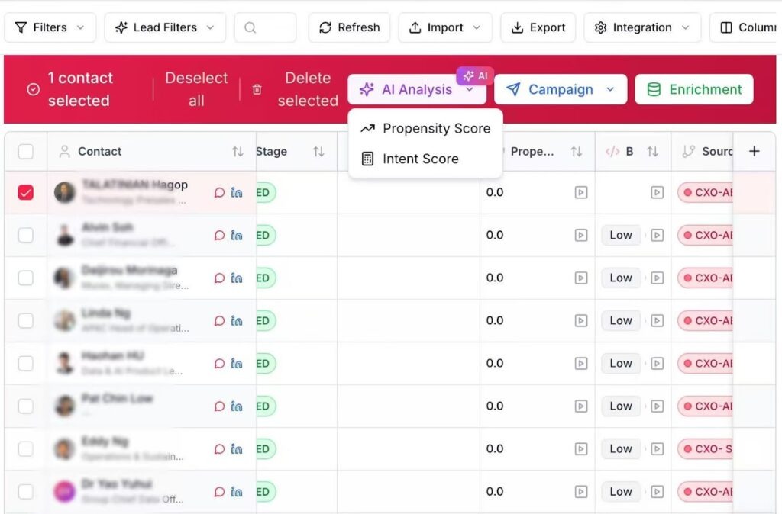This screenshot has width=782, height=514.
Task: Click Deselect all
Action: coord(196,89)
